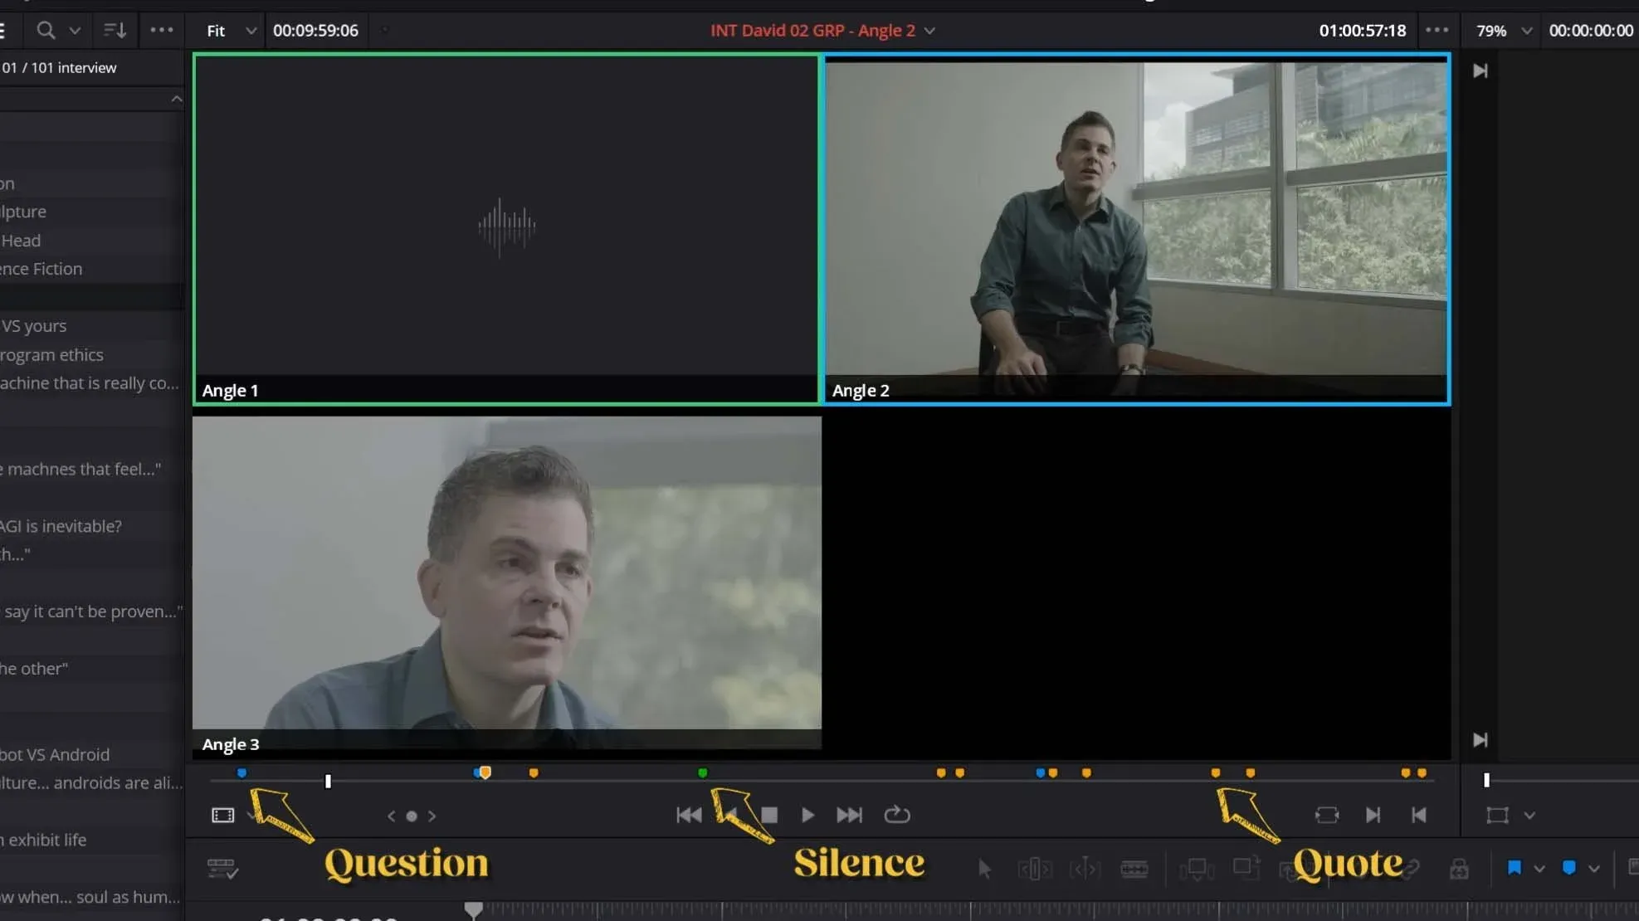Click the transform overlay icon

(1497, 815)
